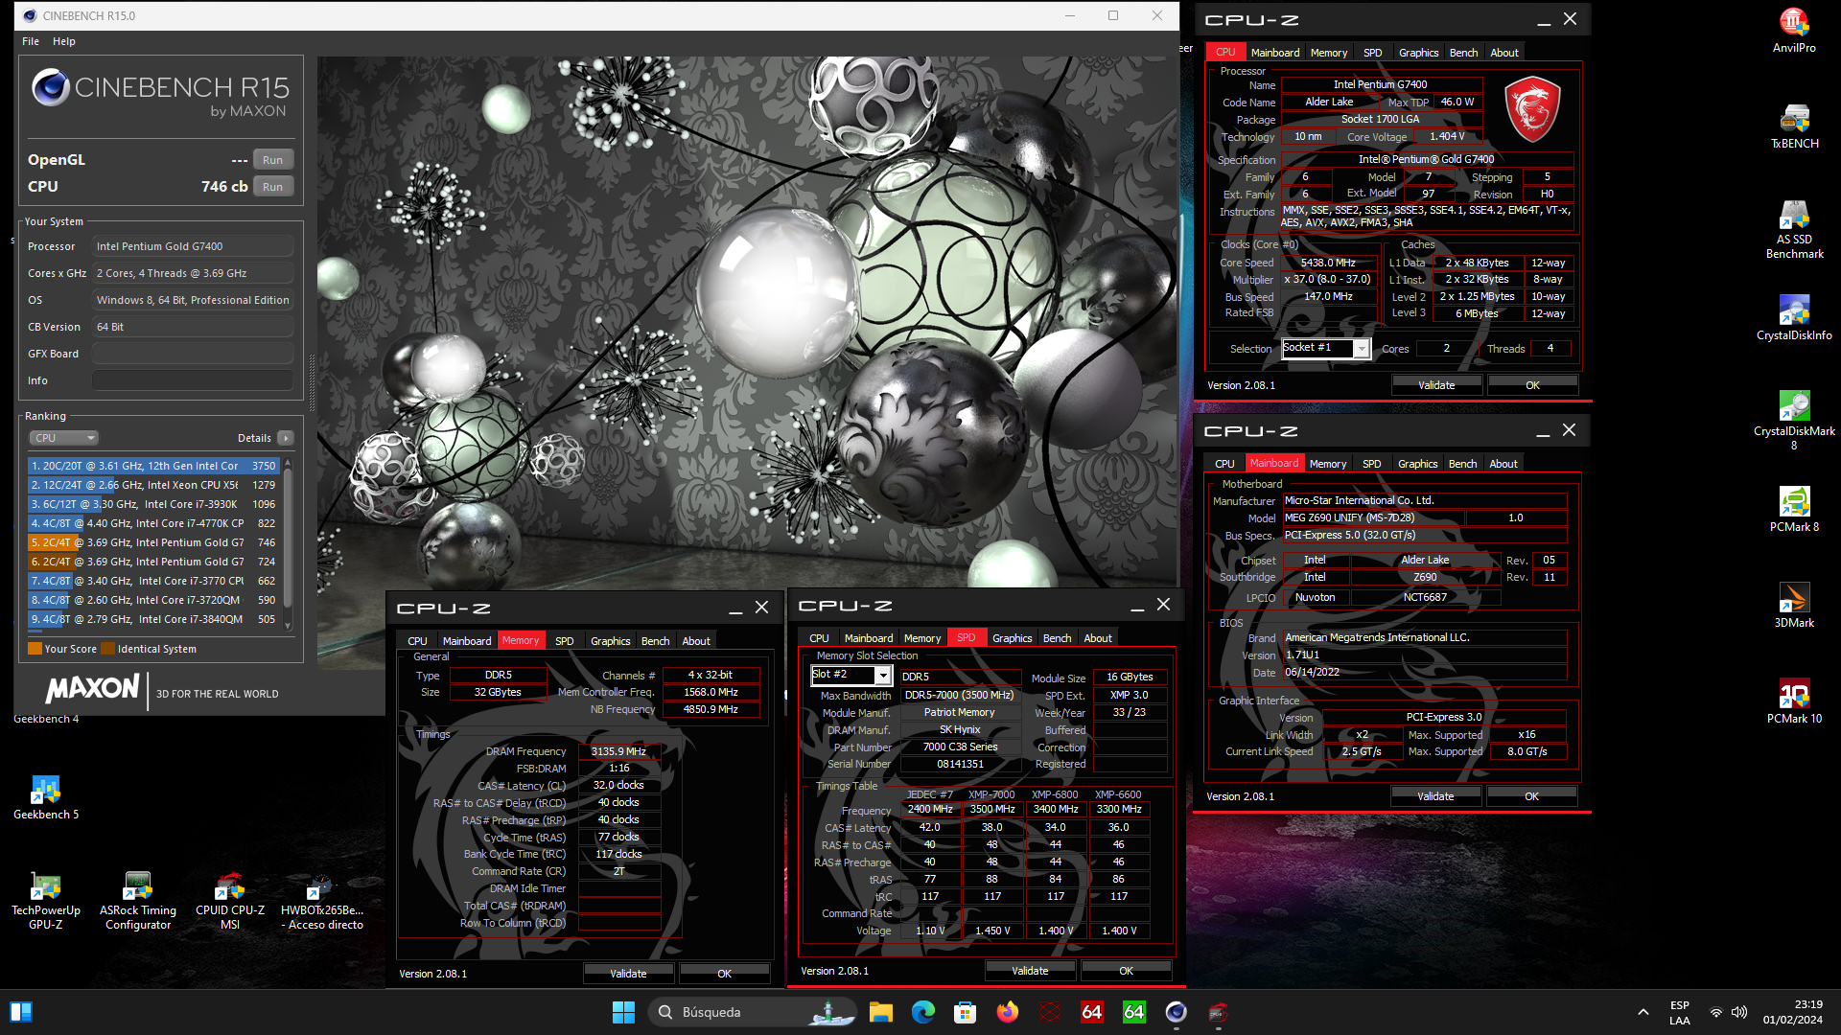Click Validate in the Memory CPU-Z window
The height and width of the screenshot is (1035, 1841).
coord(628,974)
